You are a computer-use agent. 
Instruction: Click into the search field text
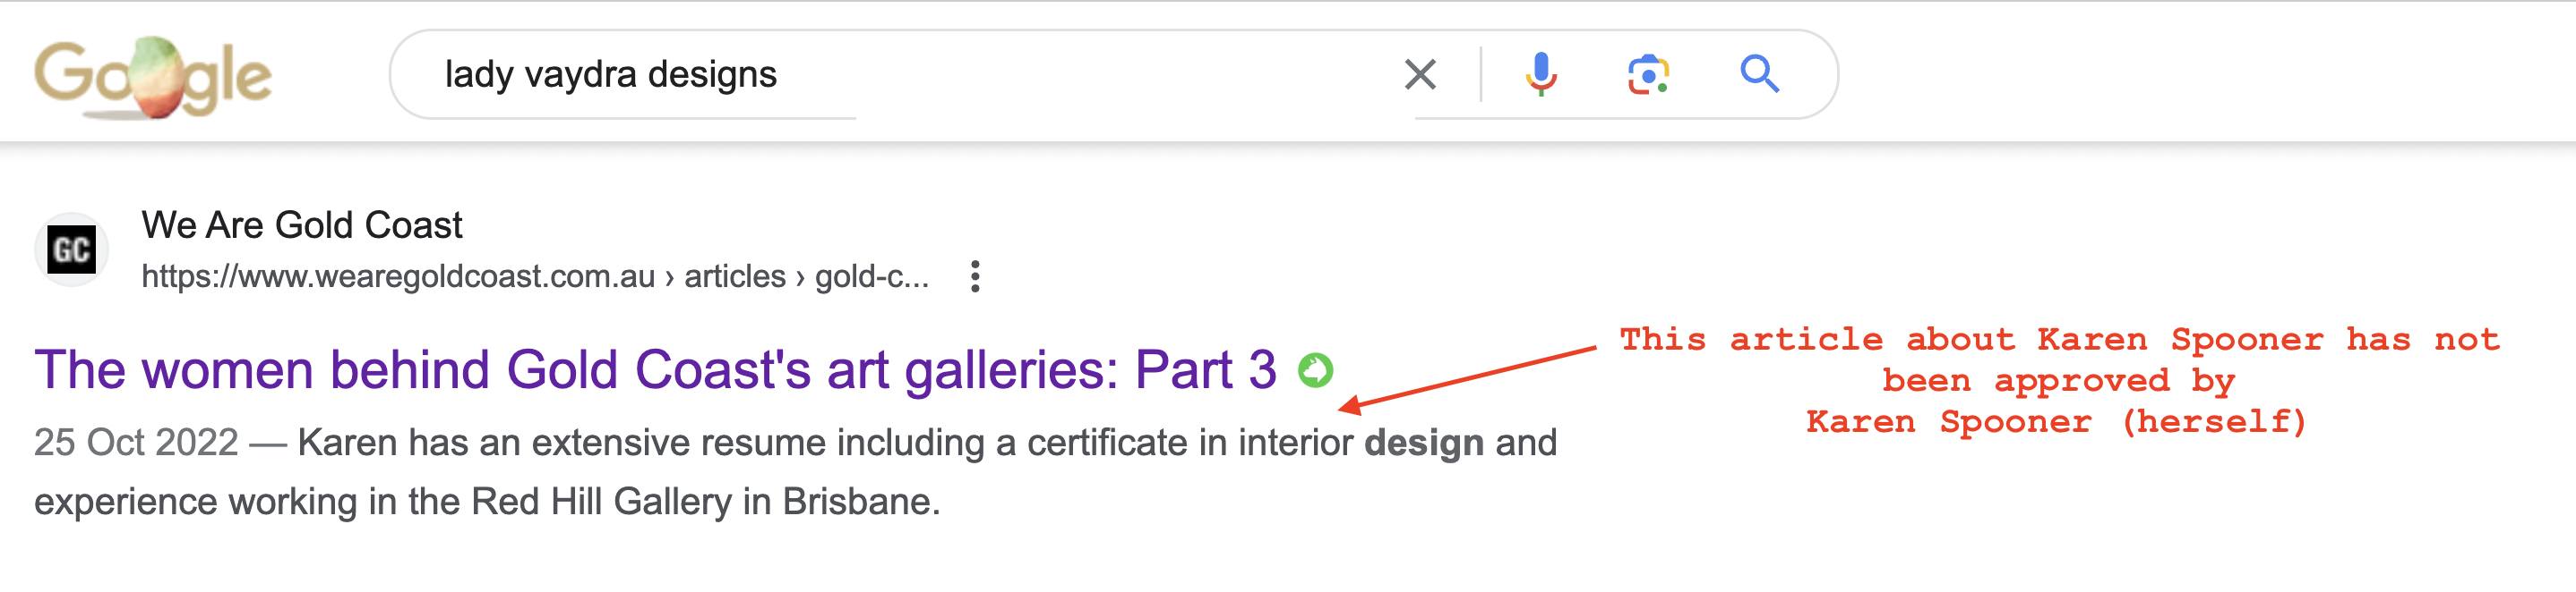[x=610, y=75]
